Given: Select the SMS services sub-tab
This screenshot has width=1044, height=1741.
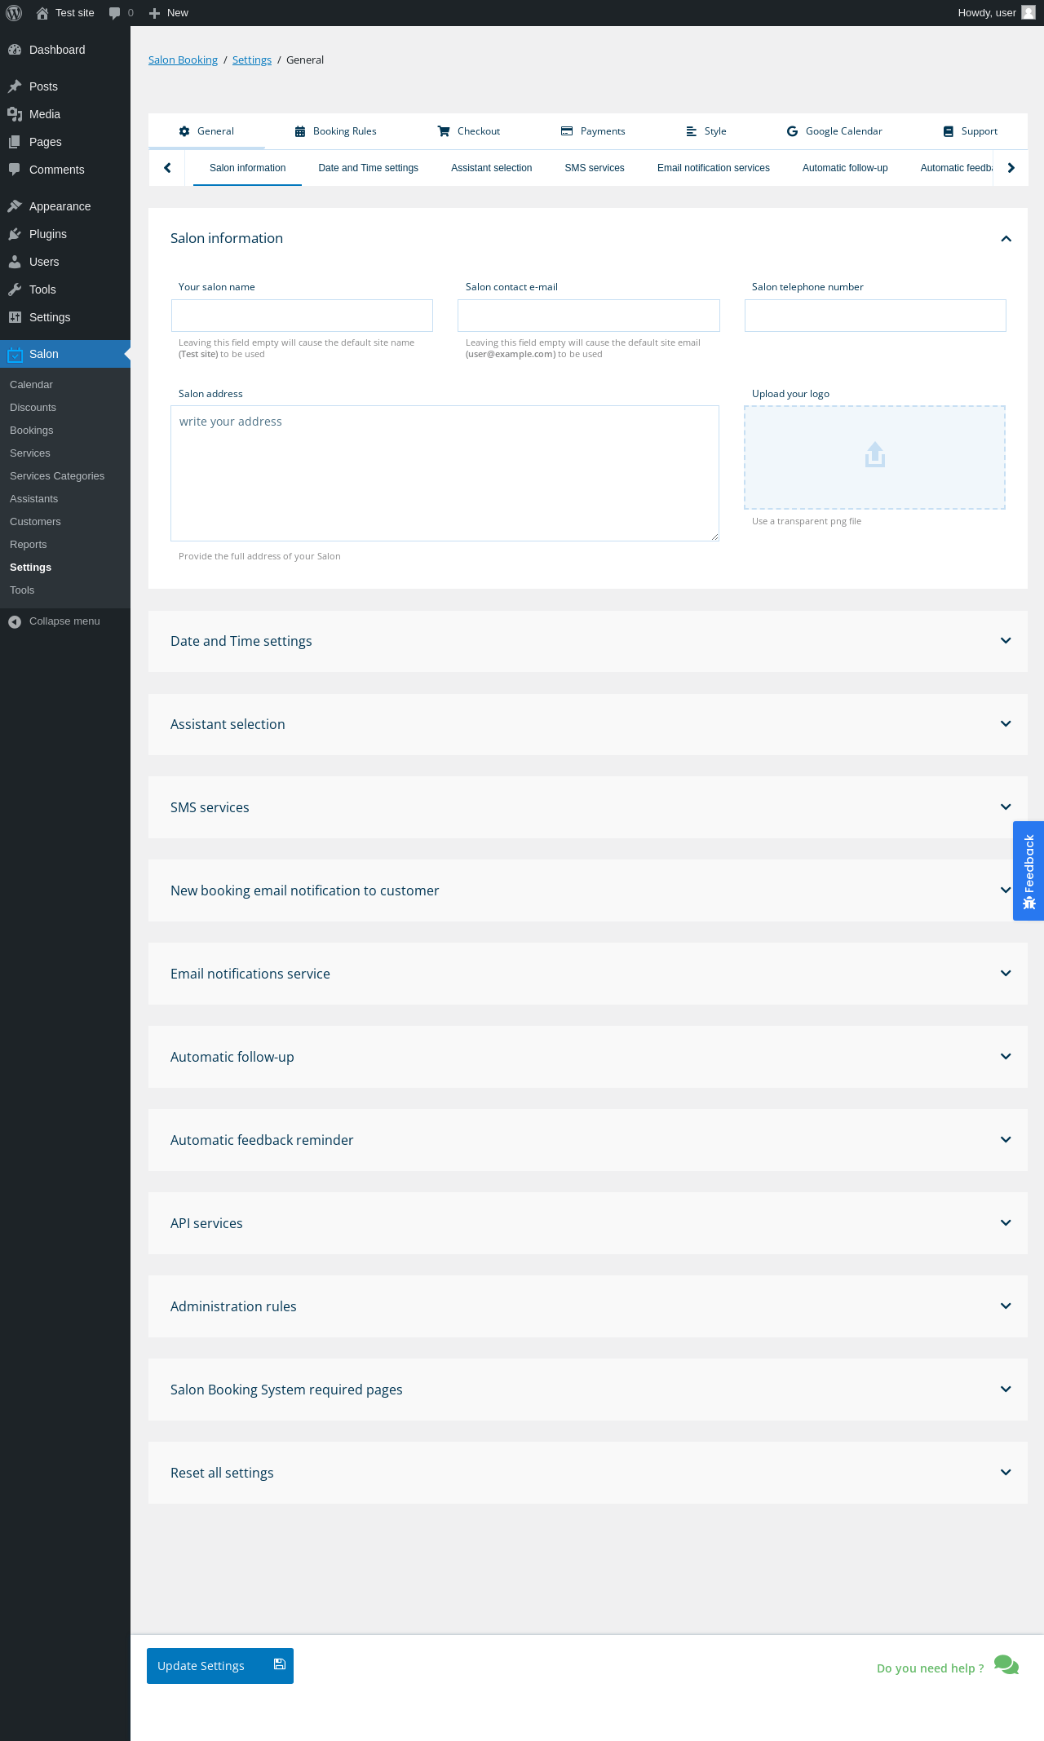Looking at the screenshot, I should (x=595, y=168).
